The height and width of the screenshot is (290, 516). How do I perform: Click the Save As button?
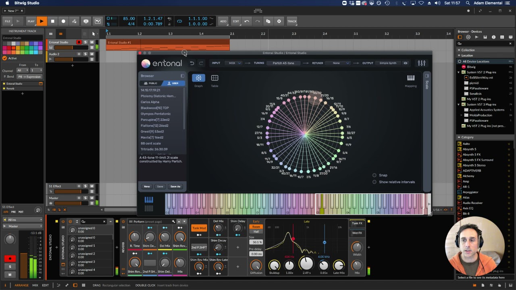(x=175, y=186)
